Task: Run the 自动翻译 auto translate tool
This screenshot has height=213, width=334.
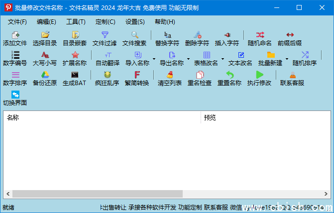Action: click(108, 59)
